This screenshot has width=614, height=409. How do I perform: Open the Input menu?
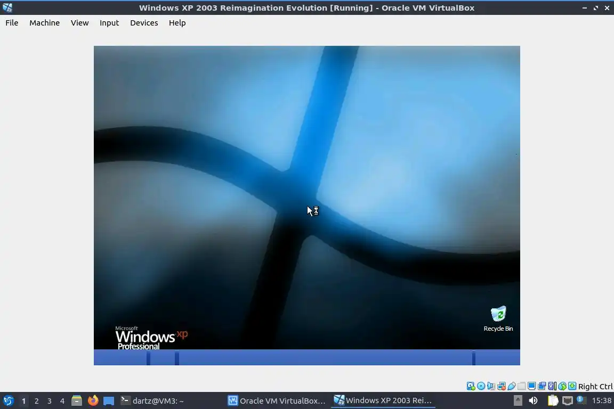click(109, 23)
